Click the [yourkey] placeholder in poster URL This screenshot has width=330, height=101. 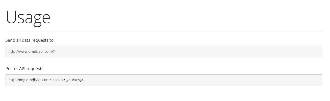73,80
